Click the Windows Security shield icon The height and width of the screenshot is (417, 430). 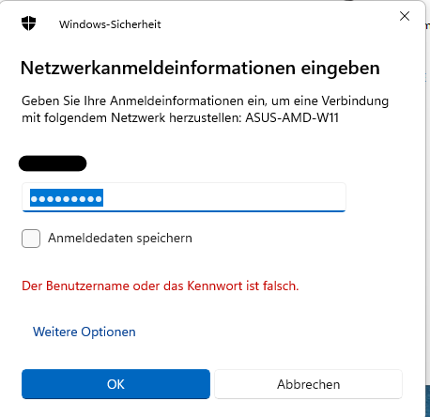(x=29, y=23)
